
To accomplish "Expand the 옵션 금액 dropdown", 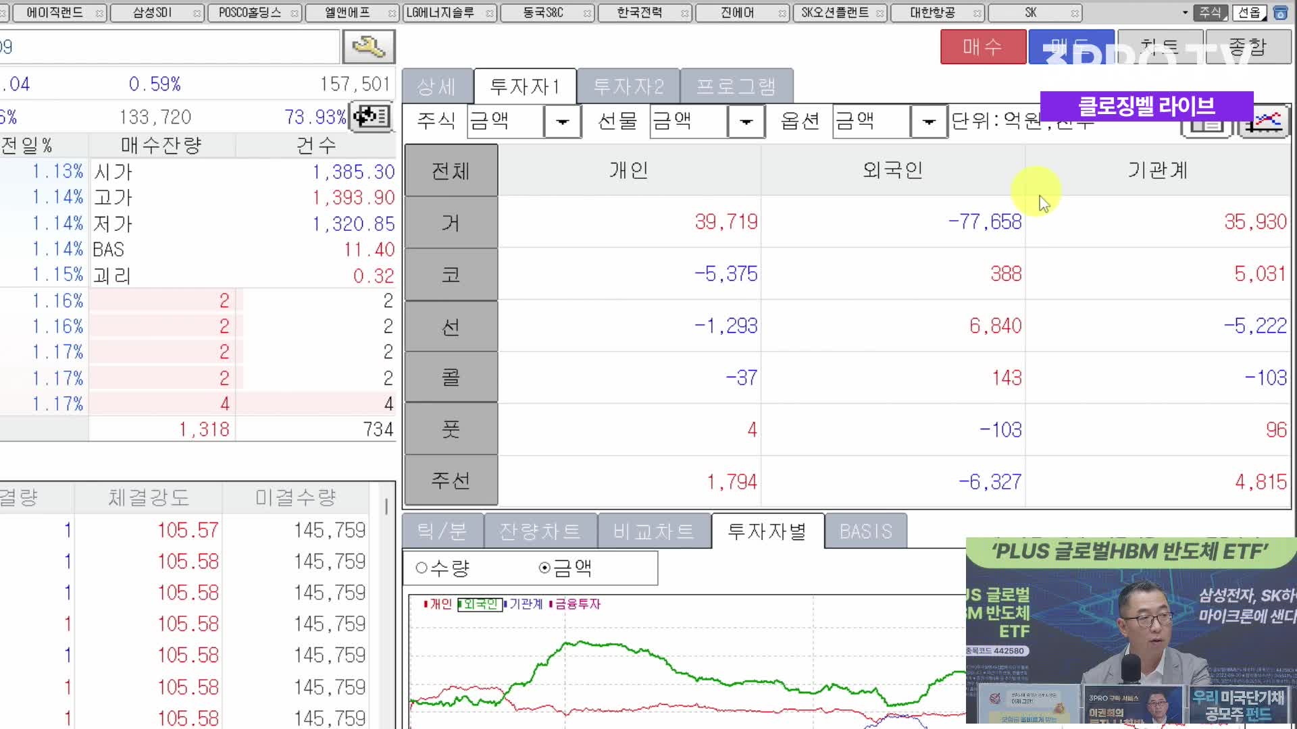I will (929, 122).
